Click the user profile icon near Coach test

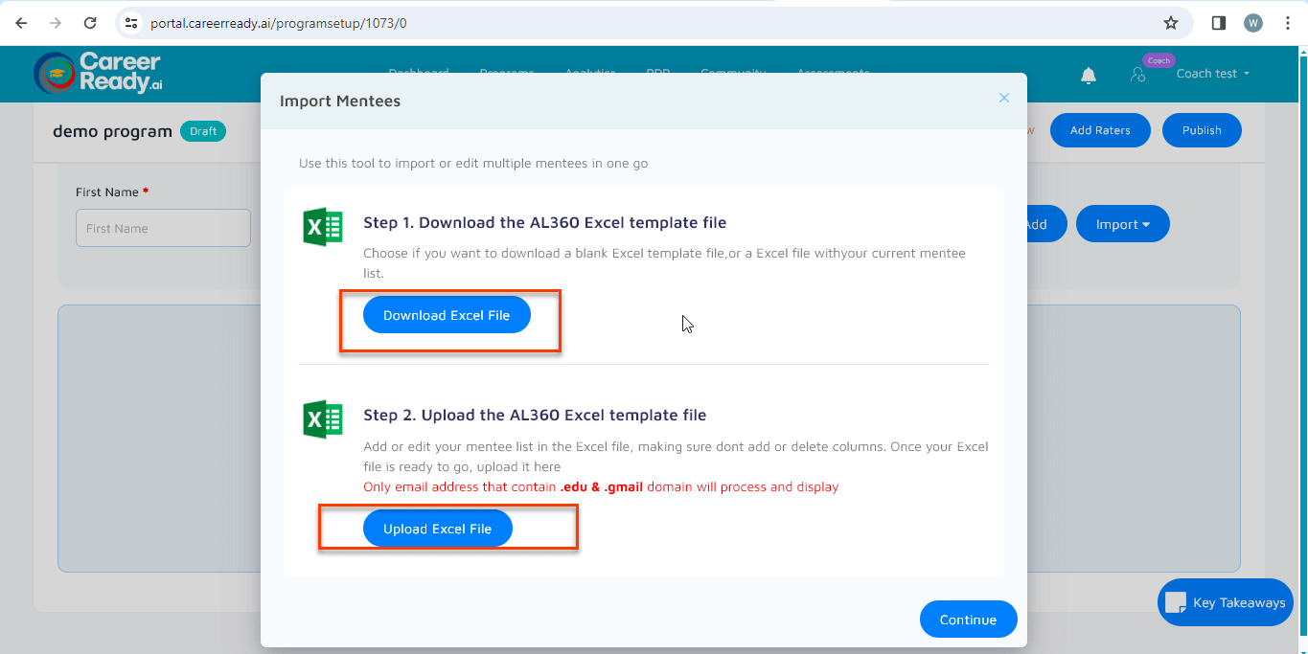[x=1138, y=75]
